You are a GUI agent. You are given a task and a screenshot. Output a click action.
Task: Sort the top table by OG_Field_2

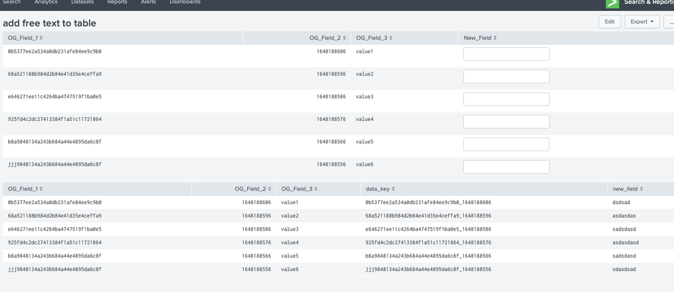[327, 38]
